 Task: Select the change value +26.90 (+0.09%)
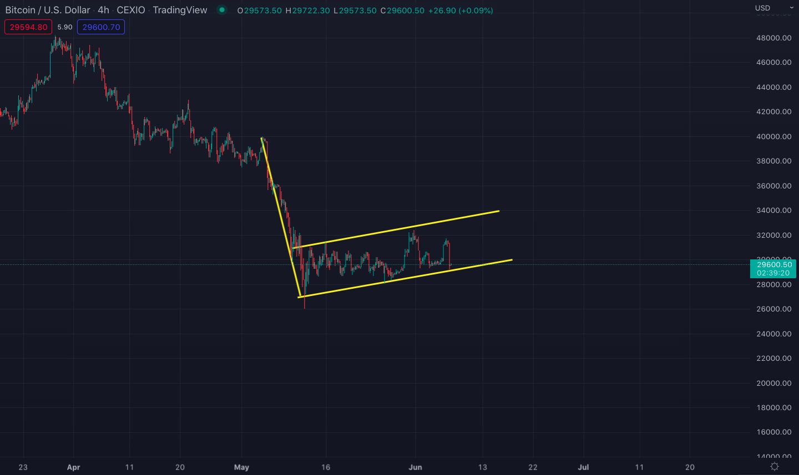click(461, 11)
